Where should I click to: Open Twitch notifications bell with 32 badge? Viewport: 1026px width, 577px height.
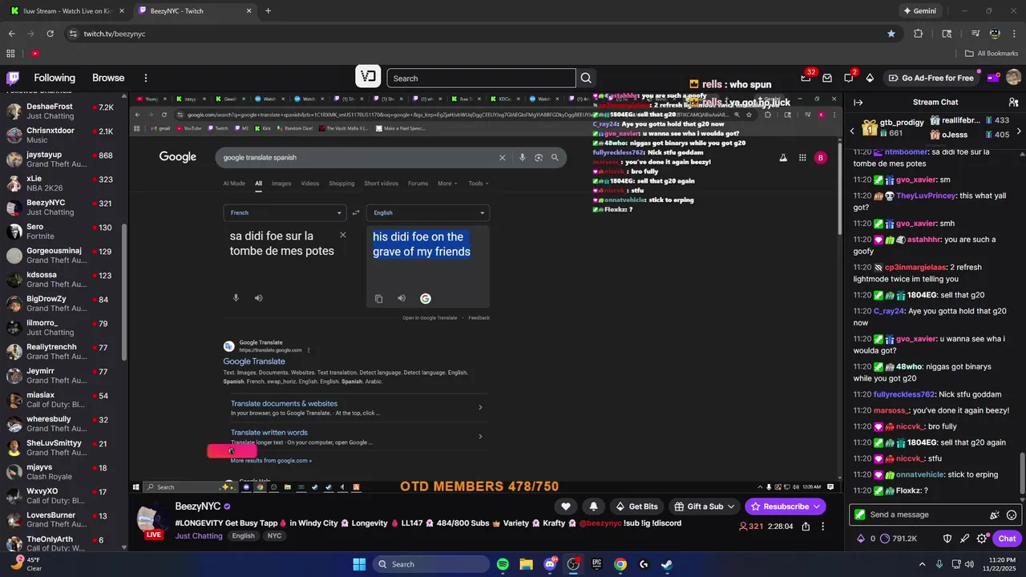(806, 78)
